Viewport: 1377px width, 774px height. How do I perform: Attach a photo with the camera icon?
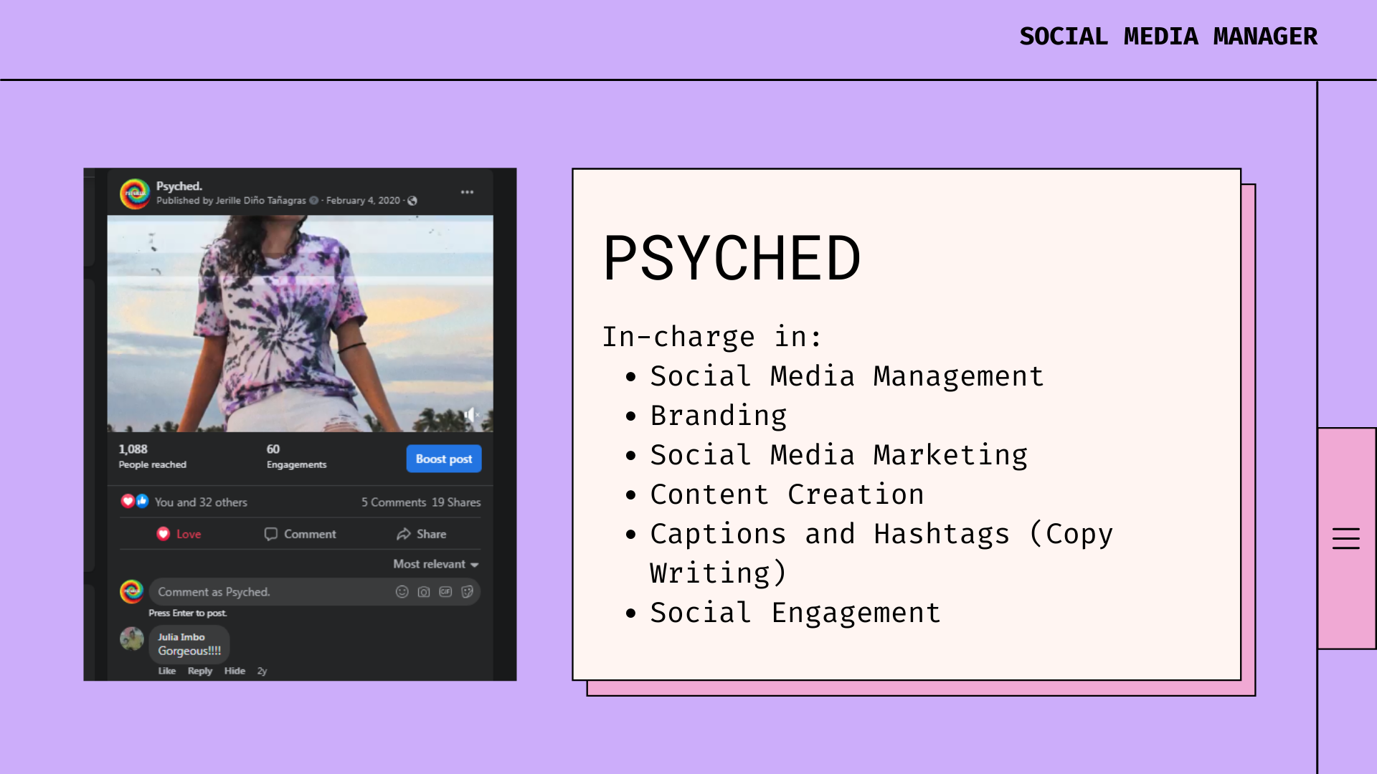[424, 592]
